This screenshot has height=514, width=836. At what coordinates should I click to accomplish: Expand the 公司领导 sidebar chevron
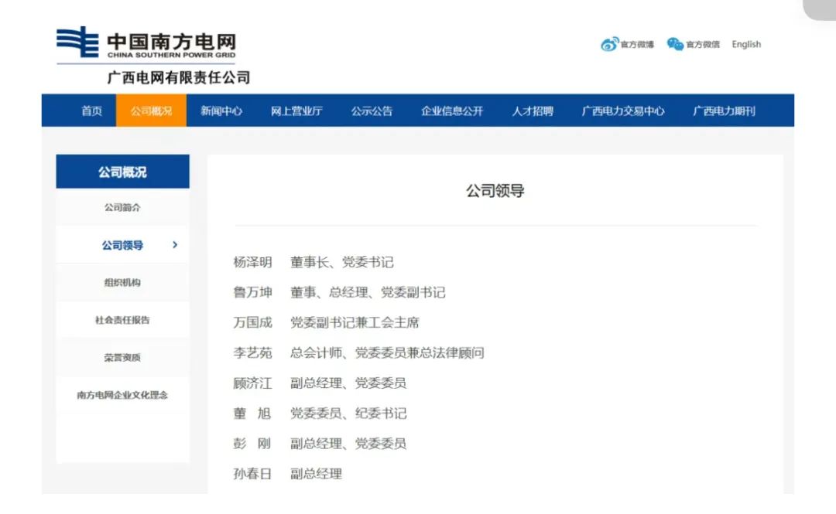click(x=175, y=243)
